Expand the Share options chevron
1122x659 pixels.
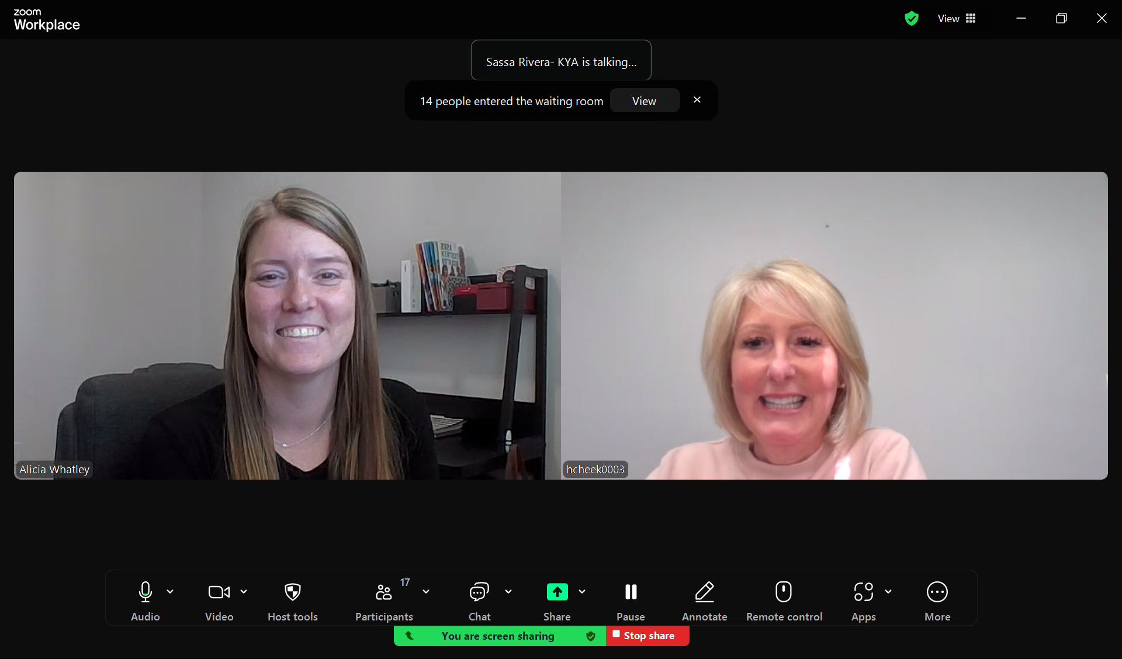point(582,592)
